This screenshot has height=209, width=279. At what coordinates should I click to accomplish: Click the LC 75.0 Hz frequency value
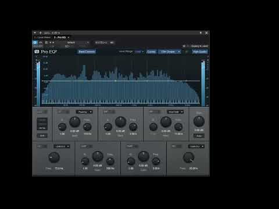click(x=59, y=168)
